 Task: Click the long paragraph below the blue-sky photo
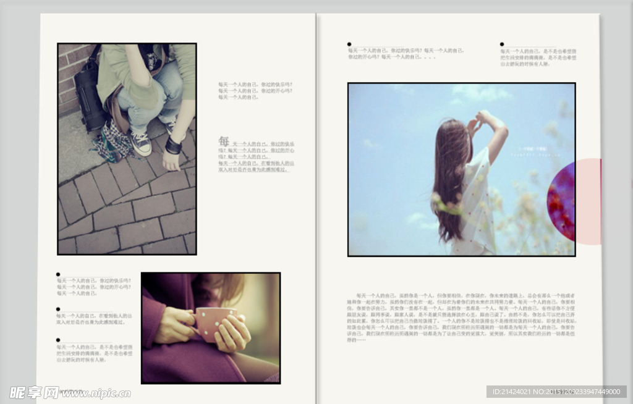click(461, 318)
